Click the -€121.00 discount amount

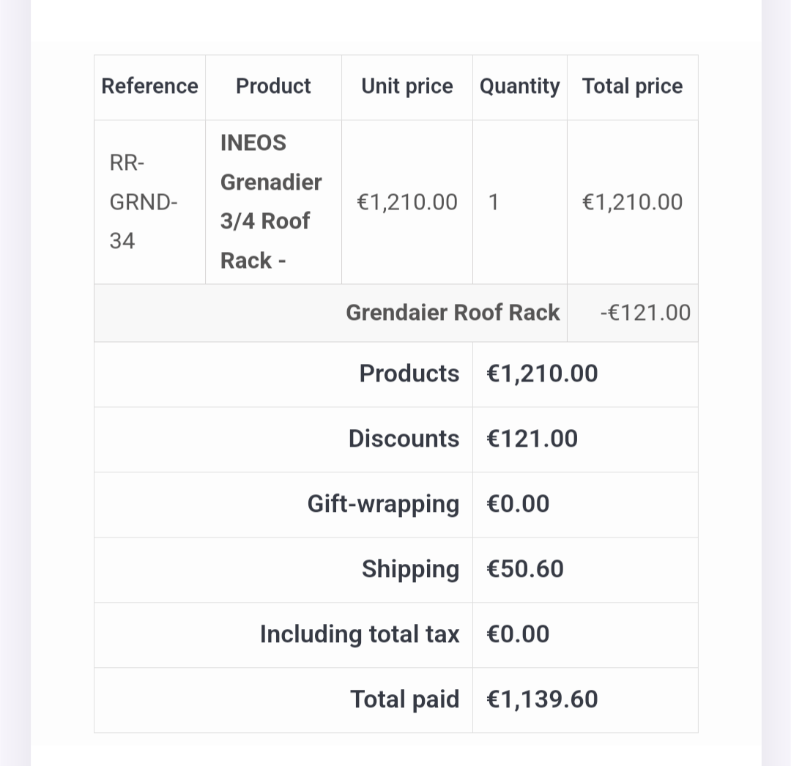pos(645,313)
